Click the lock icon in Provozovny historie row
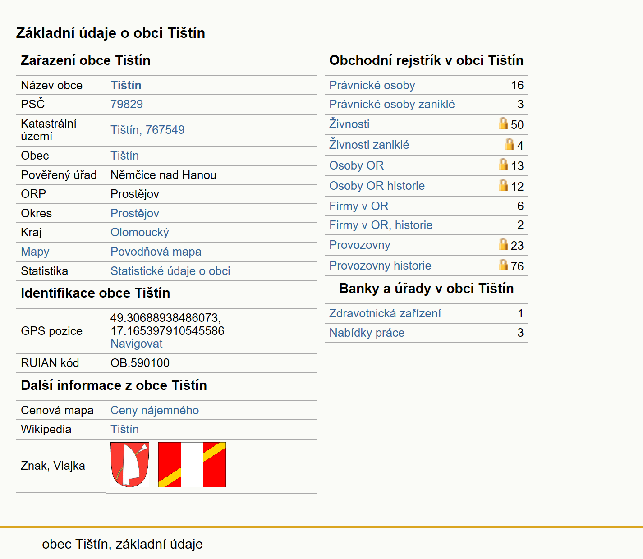643x559 pixels. click(x=503, y=265)
